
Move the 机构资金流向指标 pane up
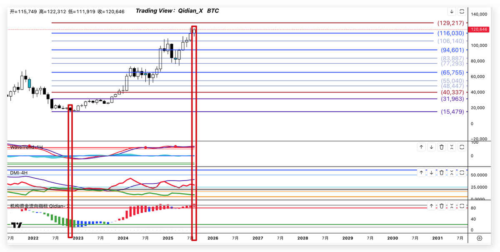[431, 206]
